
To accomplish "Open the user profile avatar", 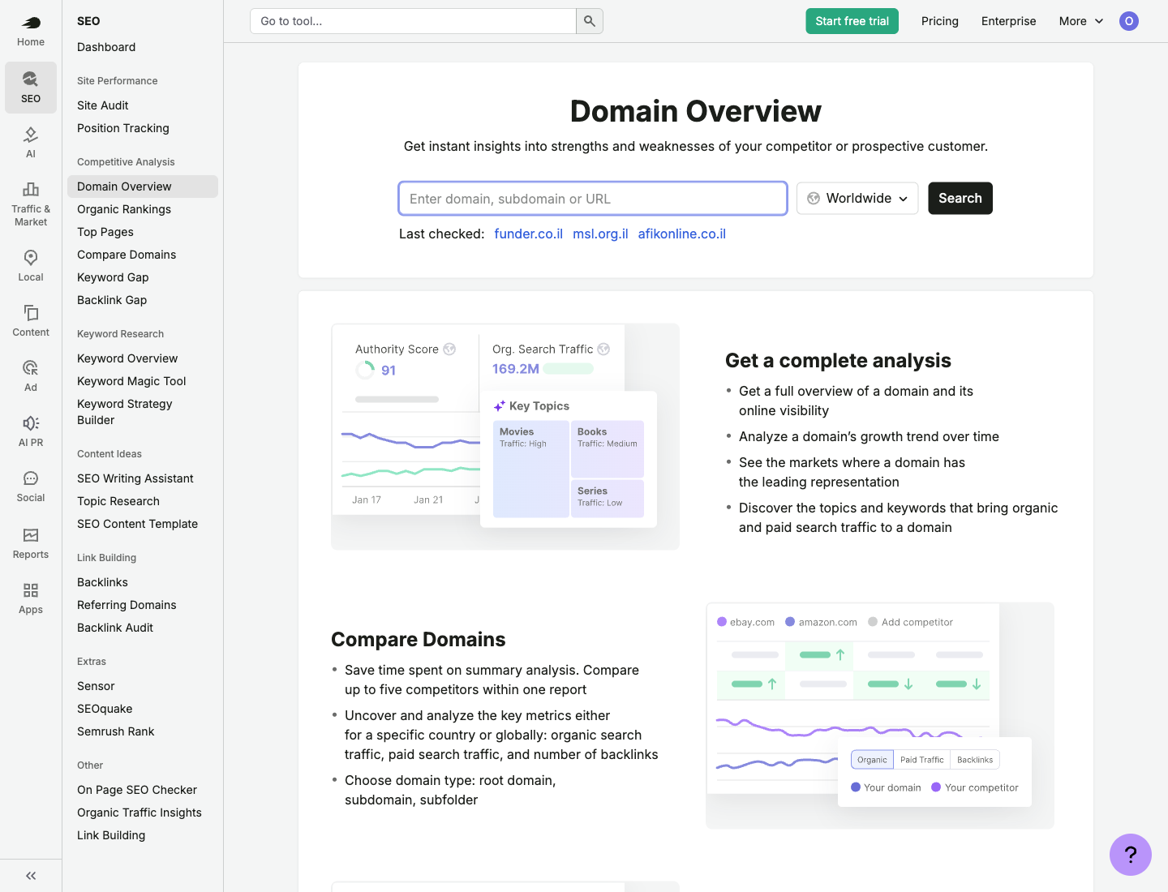I will (x=1129, y=21).
